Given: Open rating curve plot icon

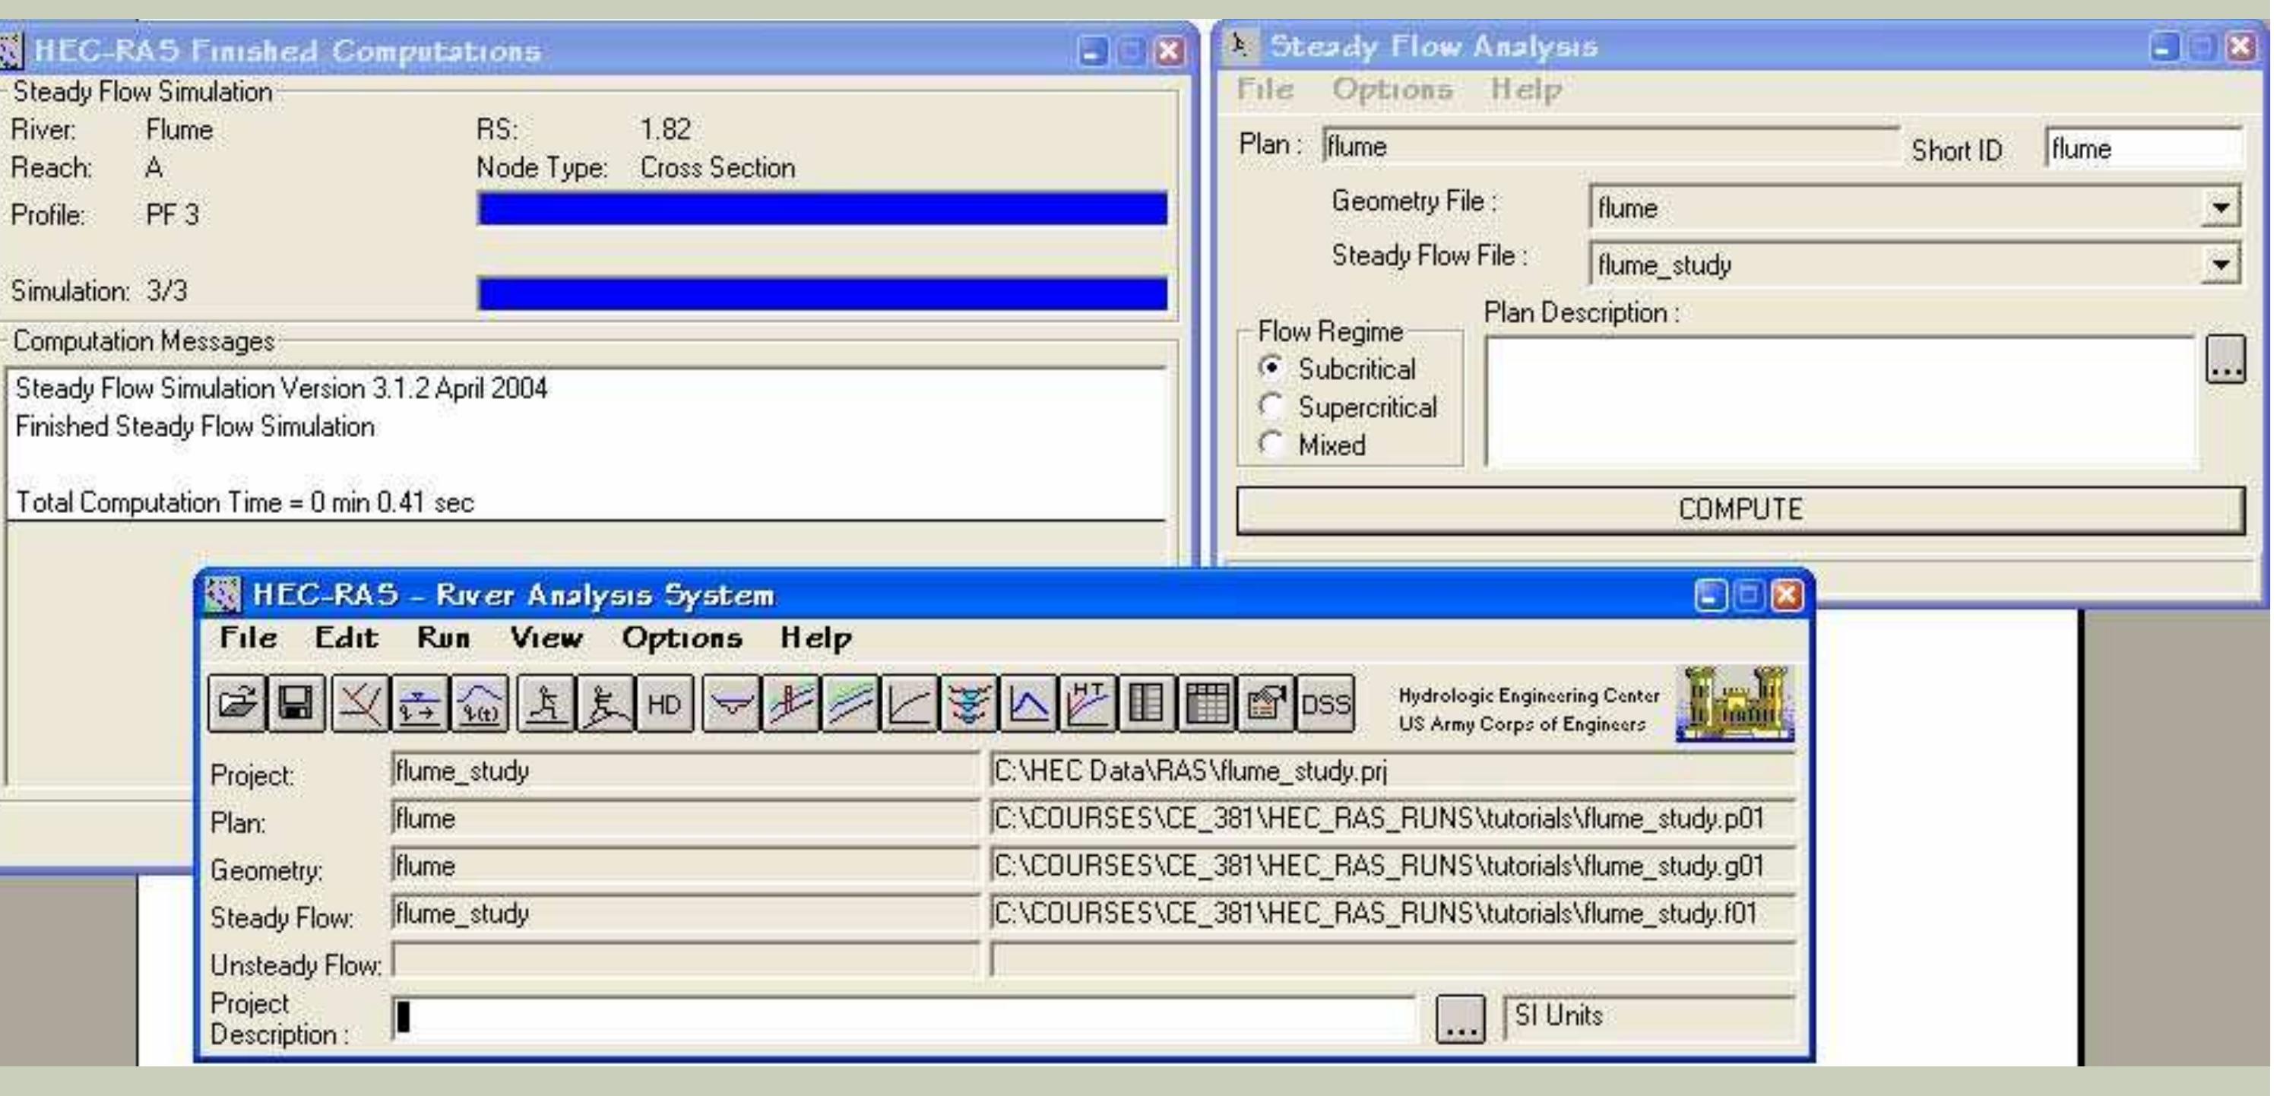Looking at the screenshot, I should 910,705.
